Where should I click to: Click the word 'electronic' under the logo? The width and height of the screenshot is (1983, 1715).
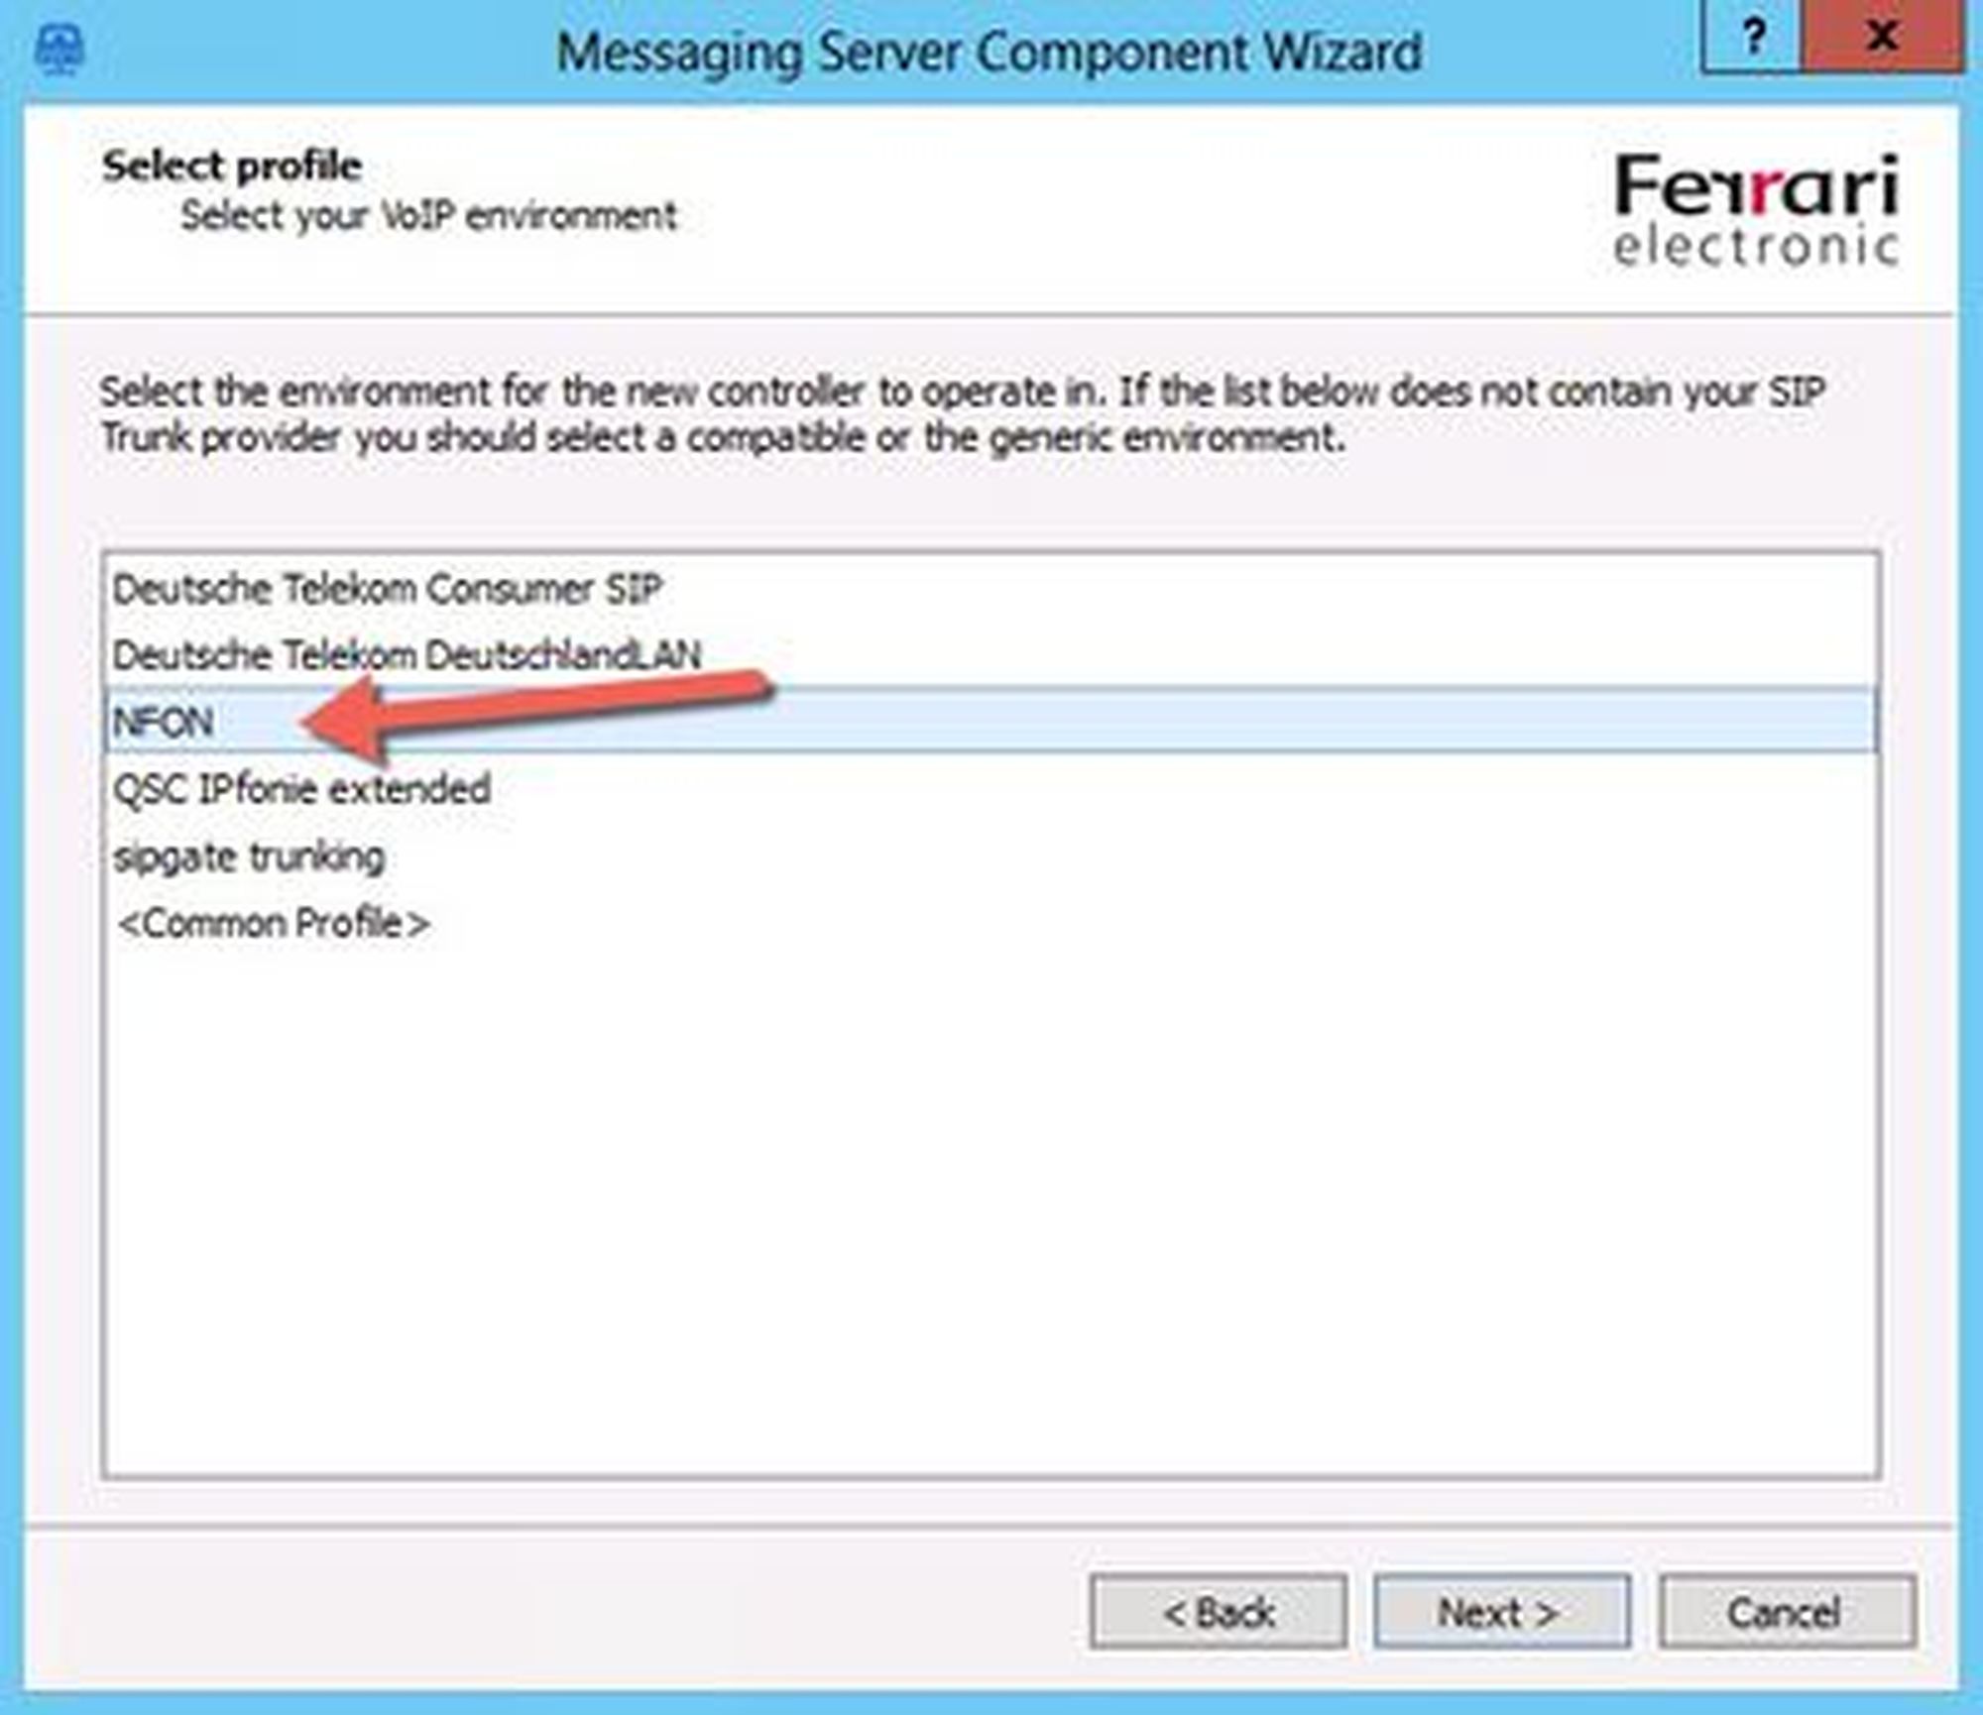point(1755,247)
